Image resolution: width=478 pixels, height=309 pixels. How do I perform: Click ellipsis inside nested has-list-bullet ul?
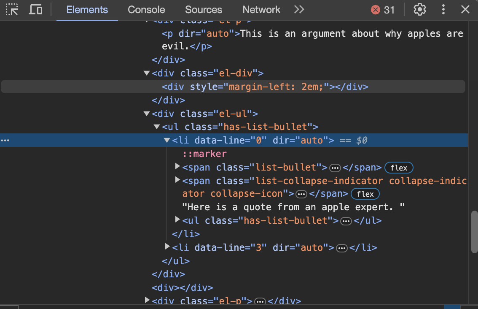[346, 221]
